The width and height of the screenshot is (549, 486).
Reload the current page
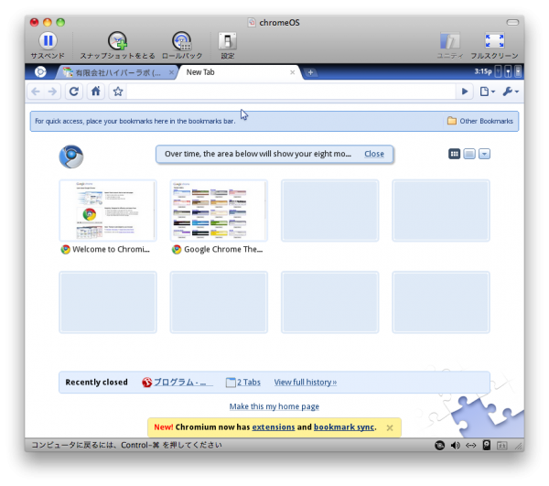(74, 92)
